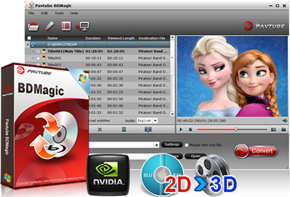Click the format input field
This screenshot has height=197, width=290.
coord(121,145)
